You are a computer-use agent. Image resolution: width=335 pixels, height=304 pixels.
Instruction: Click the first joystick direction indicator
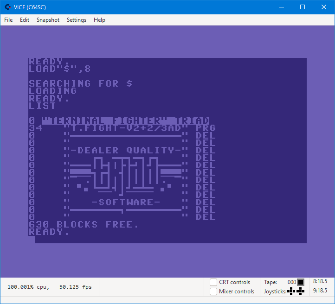[291, 291]
